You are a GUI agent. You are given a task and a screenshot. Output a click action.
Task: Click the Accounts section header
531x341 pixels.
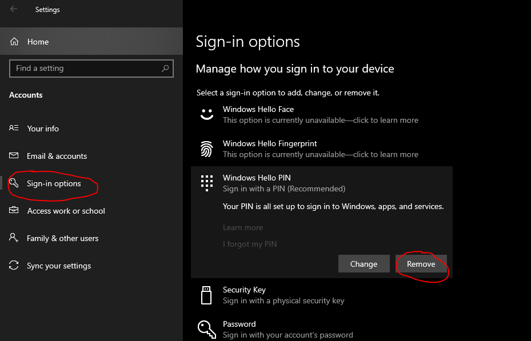tap(26, 95)
